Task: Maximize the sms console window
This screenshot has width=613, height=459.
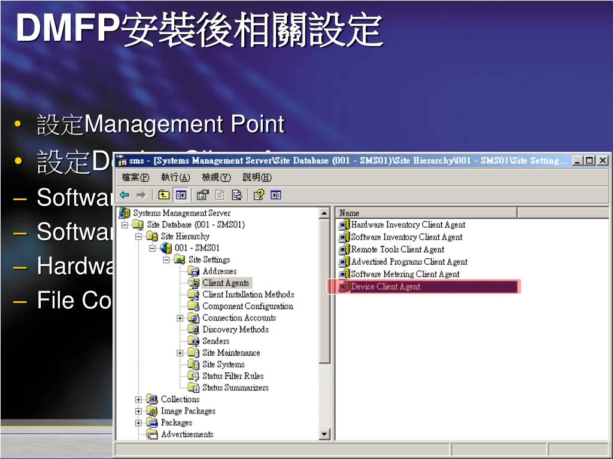Action: 589,160
